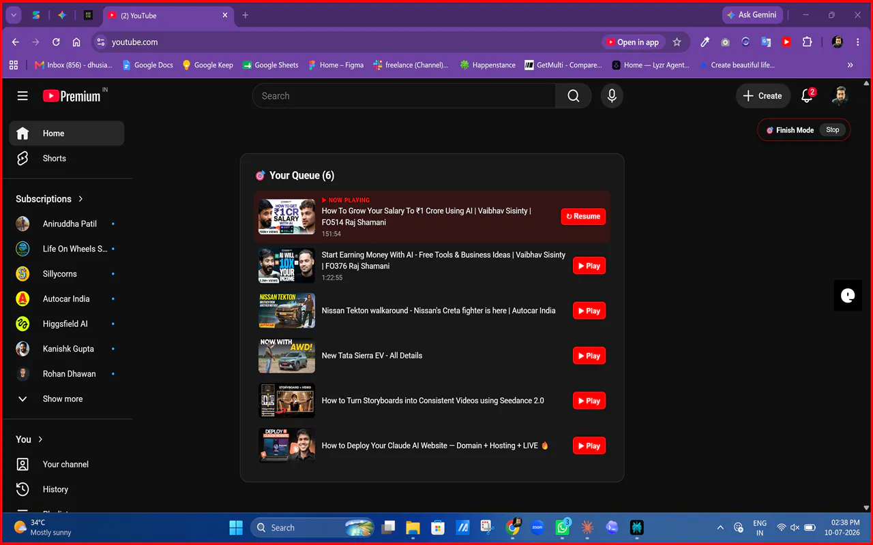Expand the Subscriptions section chevron
Image resolution: width=873 pixels, height=545 pixels.
[x=80, y=199]
